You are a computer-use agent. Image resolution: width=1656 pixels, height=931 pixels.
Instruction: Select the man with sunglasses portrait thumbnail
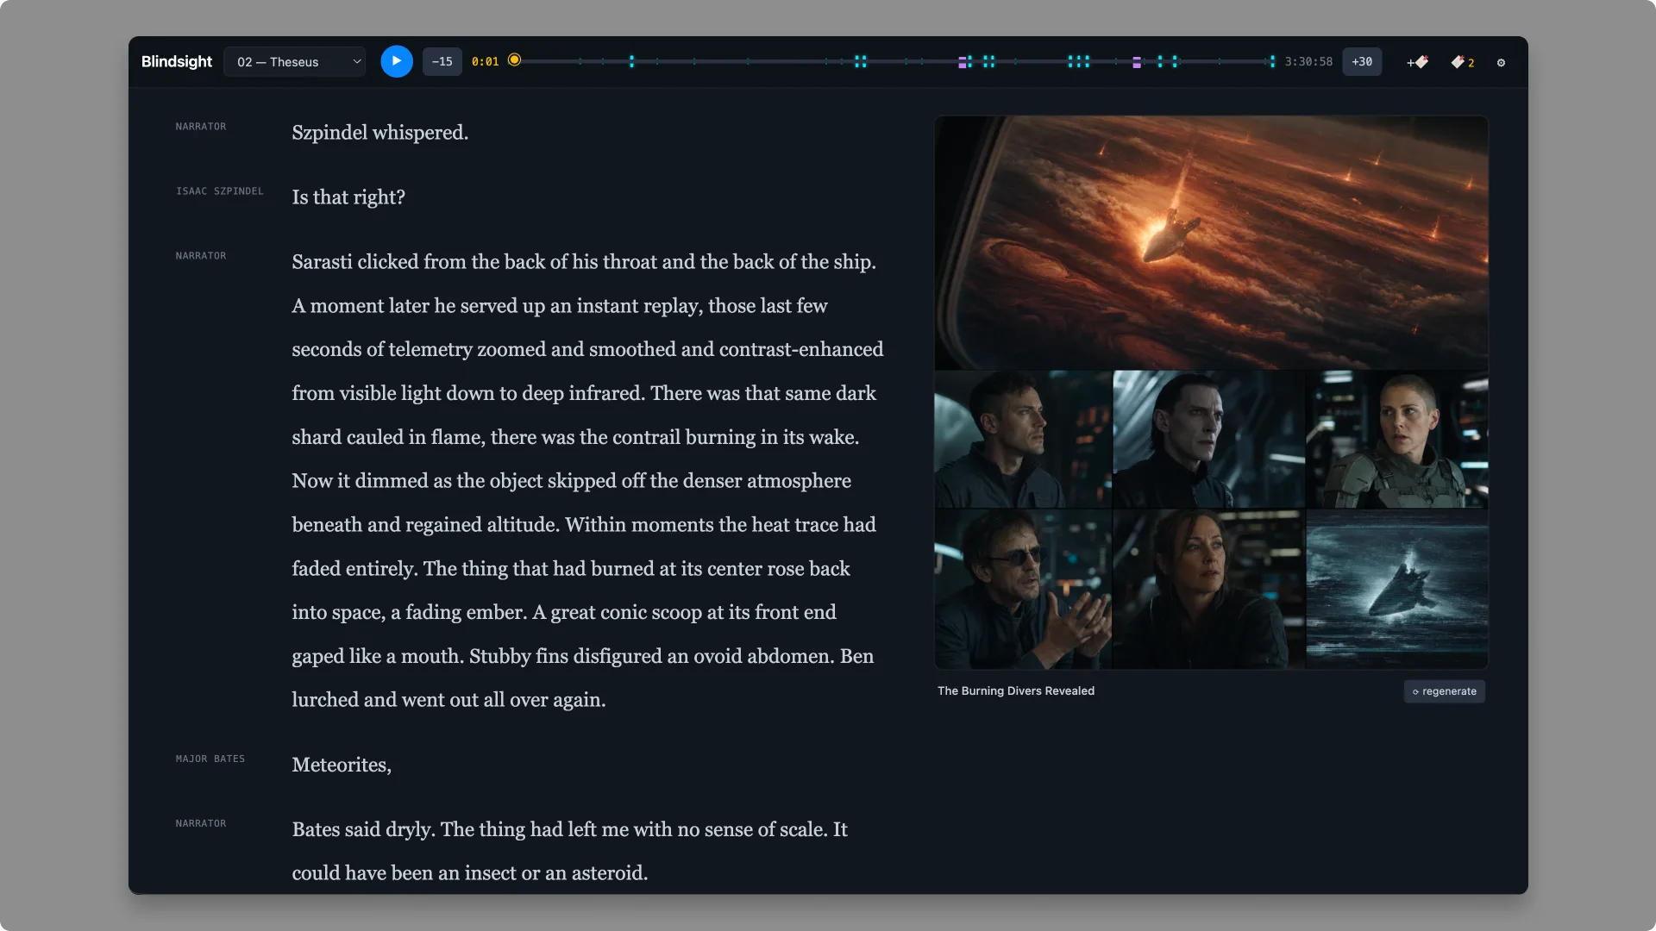tap(1023, 589)
